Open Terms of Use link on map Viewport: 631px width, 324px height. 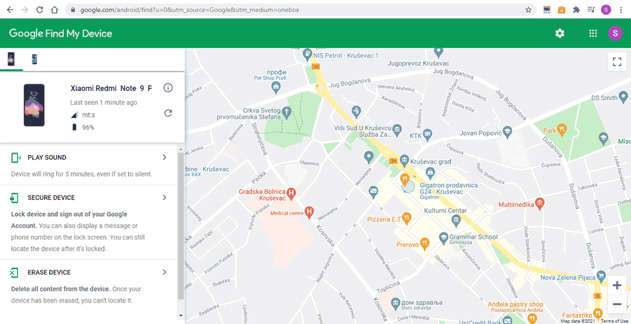tap(616, 321)
